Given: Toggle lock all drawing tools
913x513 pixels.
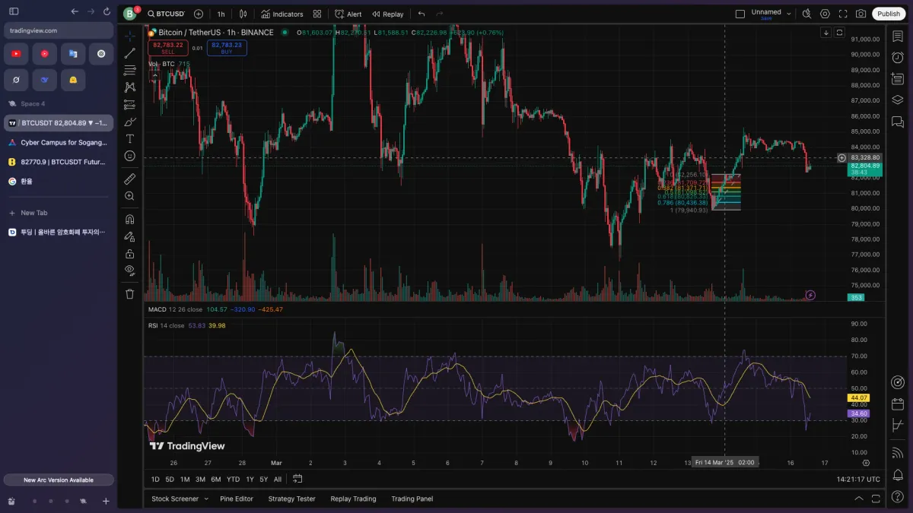Looking at the screenshot, I should (130, 254).
